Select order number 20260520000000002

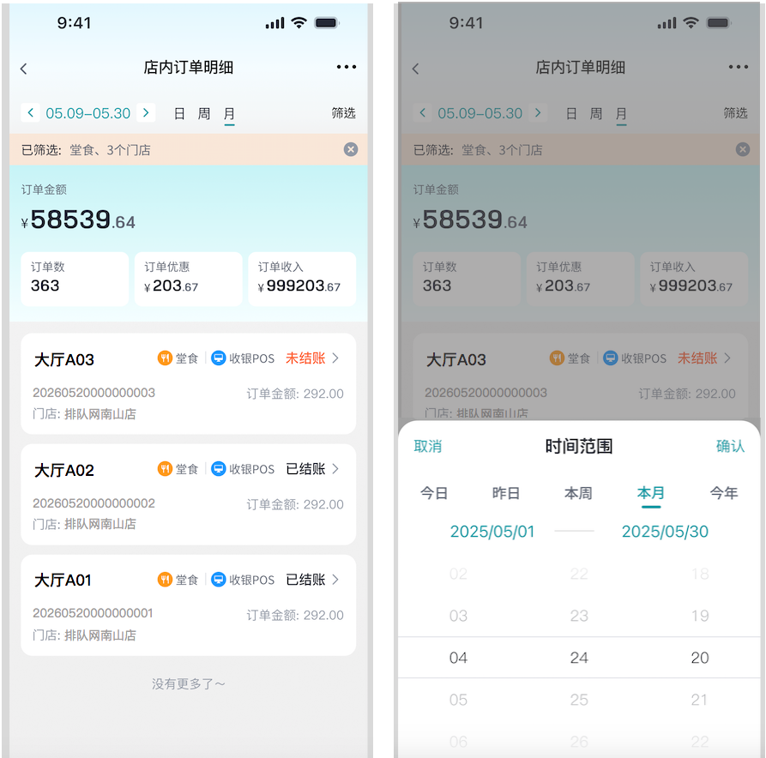(x=93, y=503)
